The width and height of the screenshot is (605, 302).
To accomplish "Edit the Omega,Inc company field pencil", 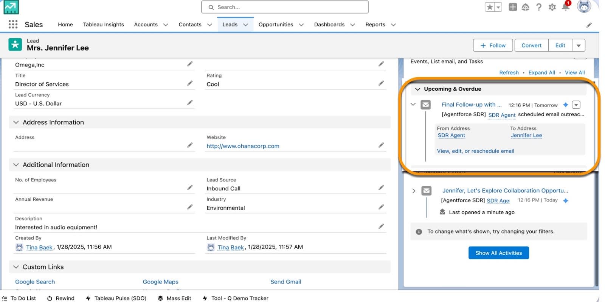I will coord(190,64).
